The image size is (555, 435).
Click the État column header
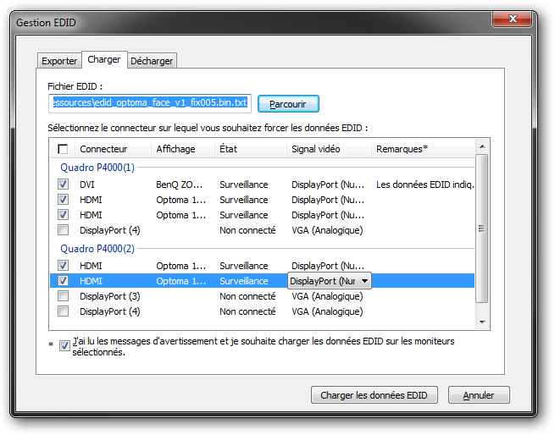249,149
